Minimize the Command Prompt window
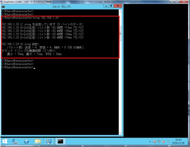Screen dimensions: 190x147 [x=106, y=6]
